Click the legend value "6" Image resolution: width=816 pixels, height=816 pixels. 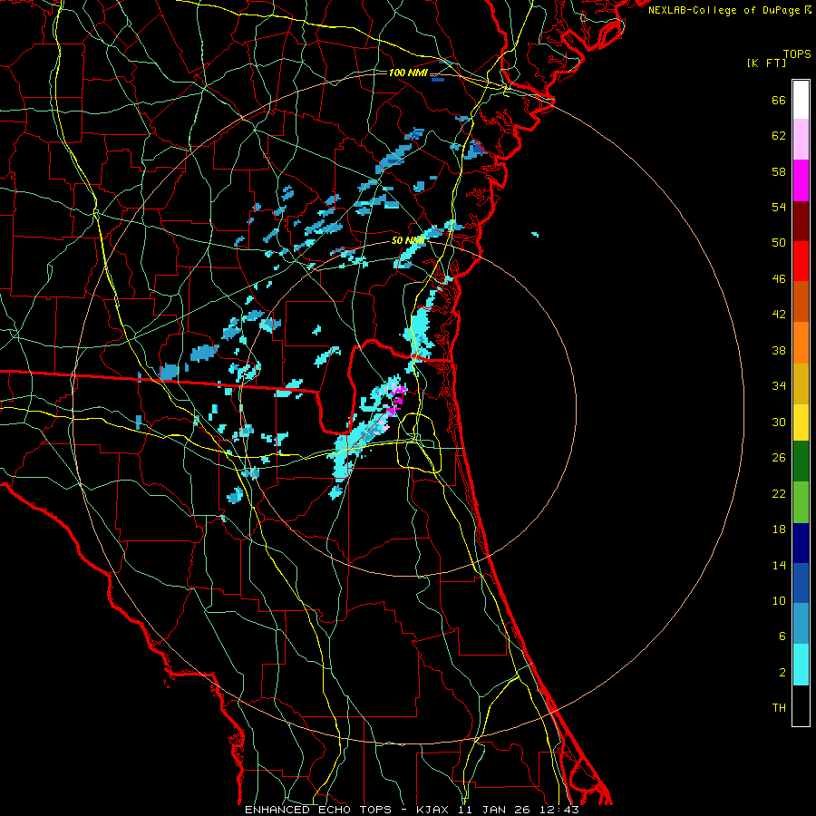(782, 637)
